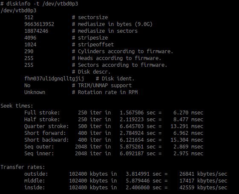This screenshot has height=194, width=239.
Task: Select the 6.092187 sec value
Action: pos(141,154)
